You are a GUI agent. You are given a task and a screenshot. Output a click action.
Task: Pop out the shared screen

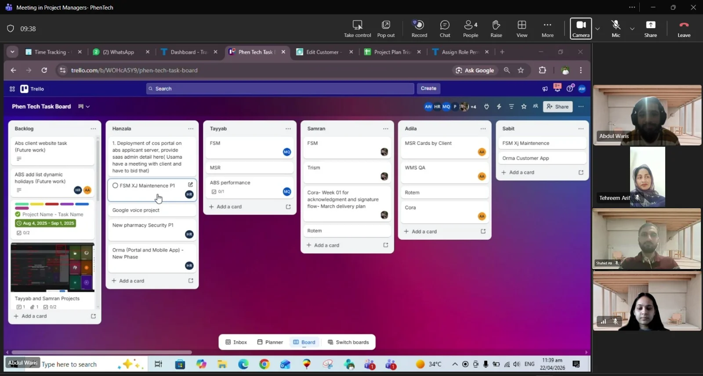point(386,29)
